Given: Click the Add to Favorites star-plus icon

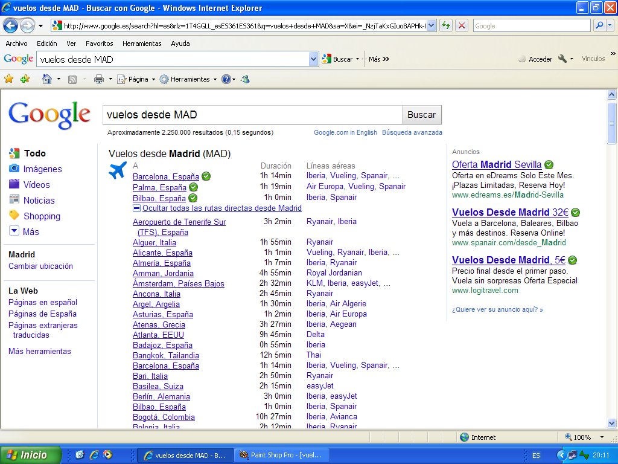Looking at the screenshot, I should coord(25,79).
